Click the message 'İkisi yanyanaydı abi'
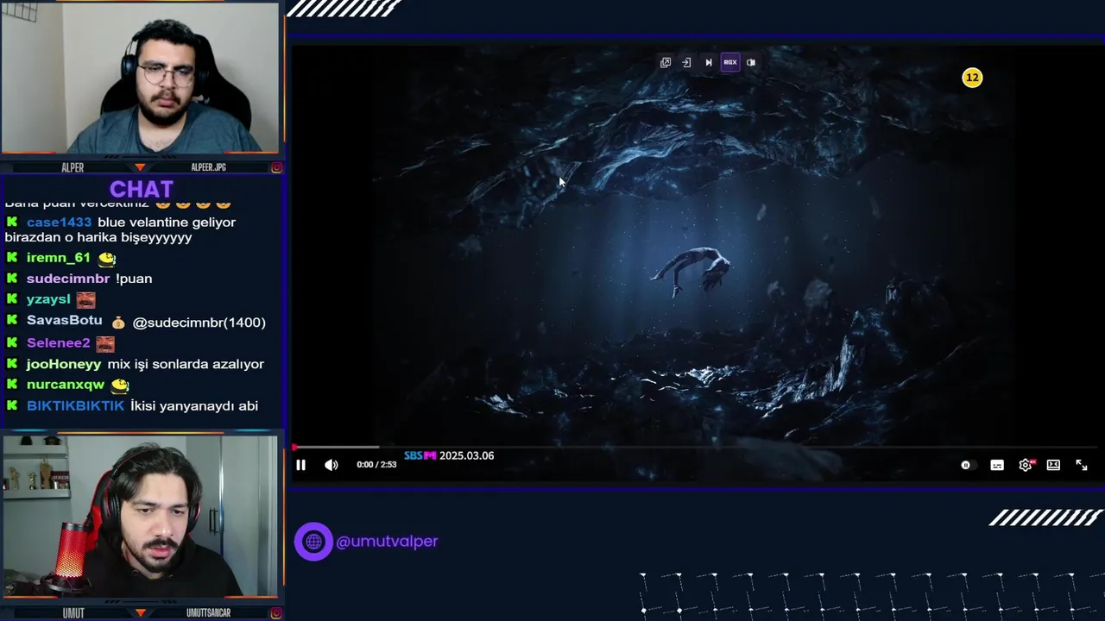 click(194, 405)
